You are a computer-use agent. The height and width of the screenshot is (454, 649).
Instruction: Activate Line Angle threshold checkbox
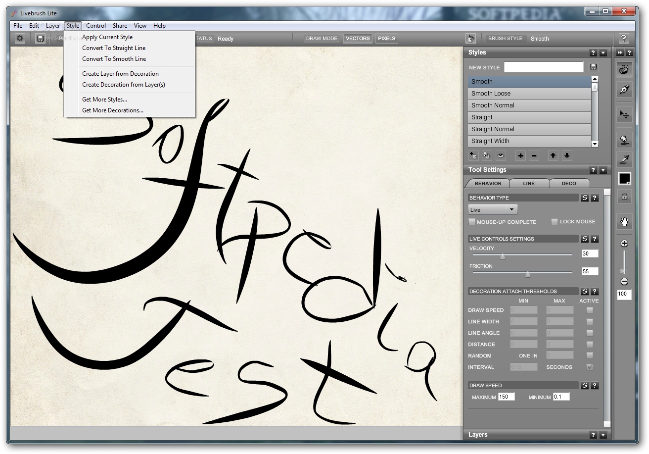[589, 333]
